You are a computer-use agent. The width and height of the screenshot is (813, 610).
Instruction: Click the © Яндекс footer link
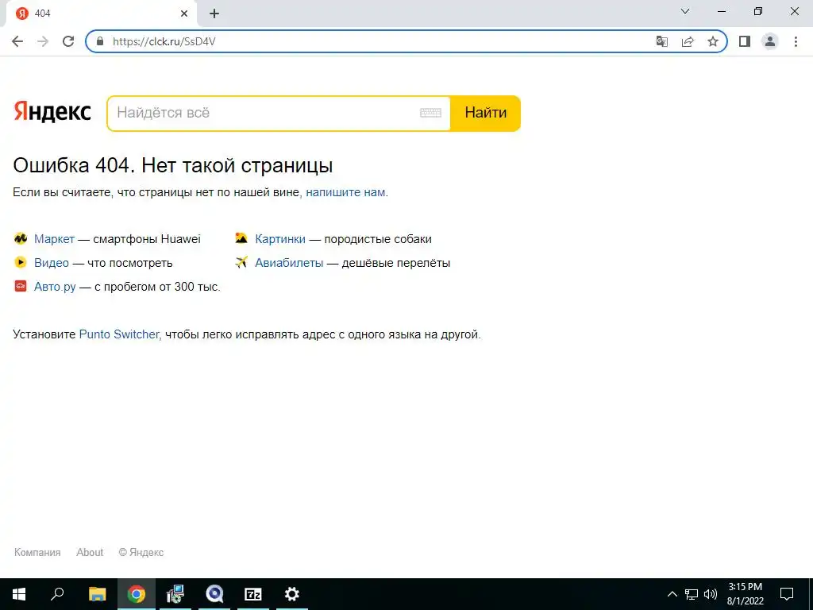click(141, 553)
